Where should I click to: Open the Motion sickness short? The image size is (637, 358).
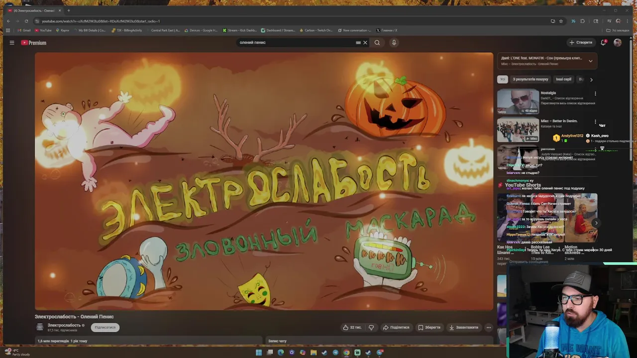[580, 217]
